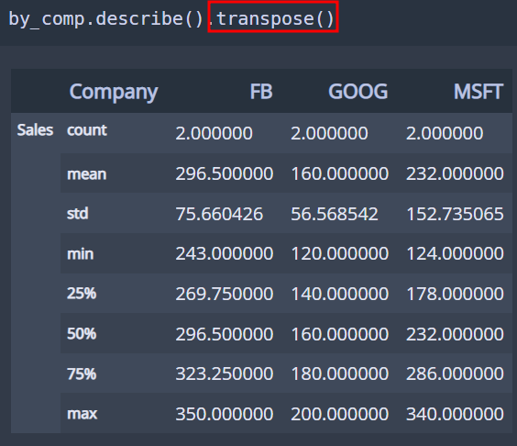This screenshot has height=446, width=517.
Task: Select FB count value 2.000000
Action: [214, 134]
